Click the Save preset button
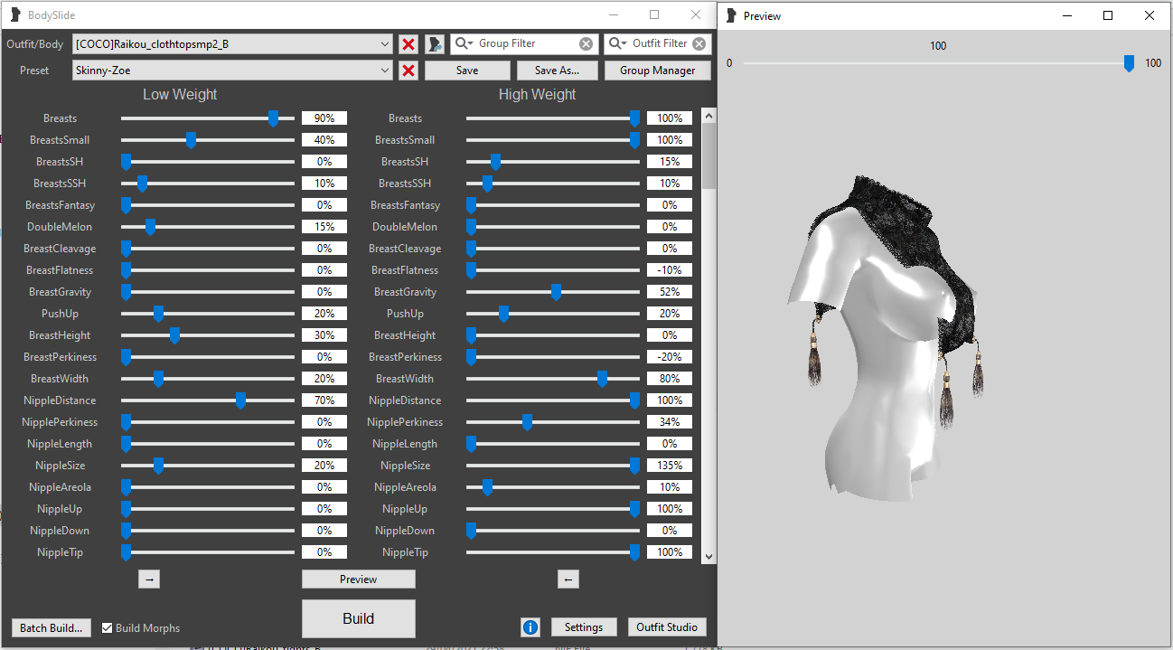This screenshot has height=650, width=1173. pos(467,71)
